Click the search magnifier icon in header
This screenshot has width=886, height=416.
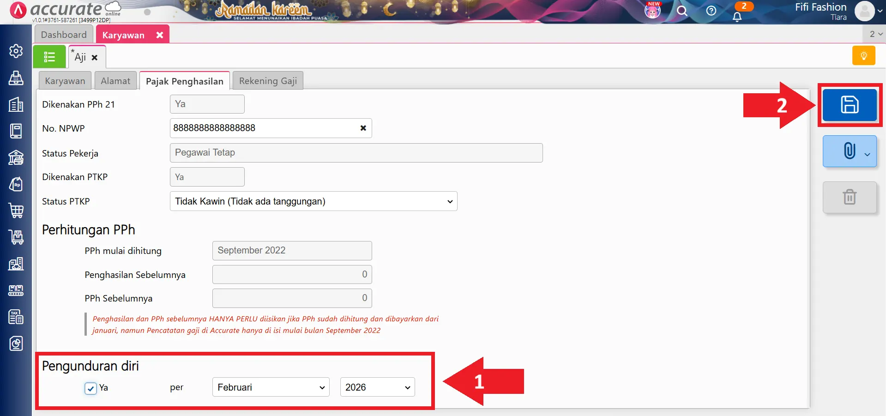click(x=682, y=11)
